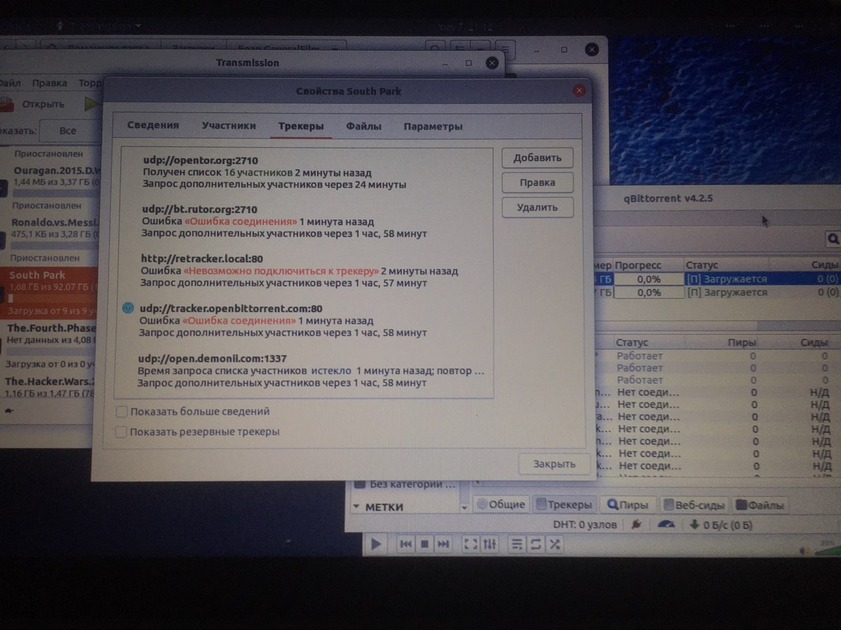Viewport: 841px width, 630px height.
Task: Click next track button in media player
Action: click(x=443, y=544)
